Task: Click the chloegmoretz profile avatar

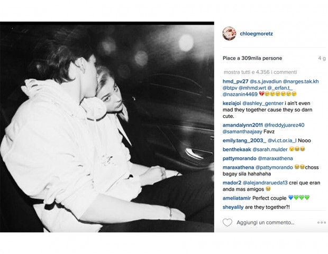Action: pyautogui.click(x=229, y=33)
